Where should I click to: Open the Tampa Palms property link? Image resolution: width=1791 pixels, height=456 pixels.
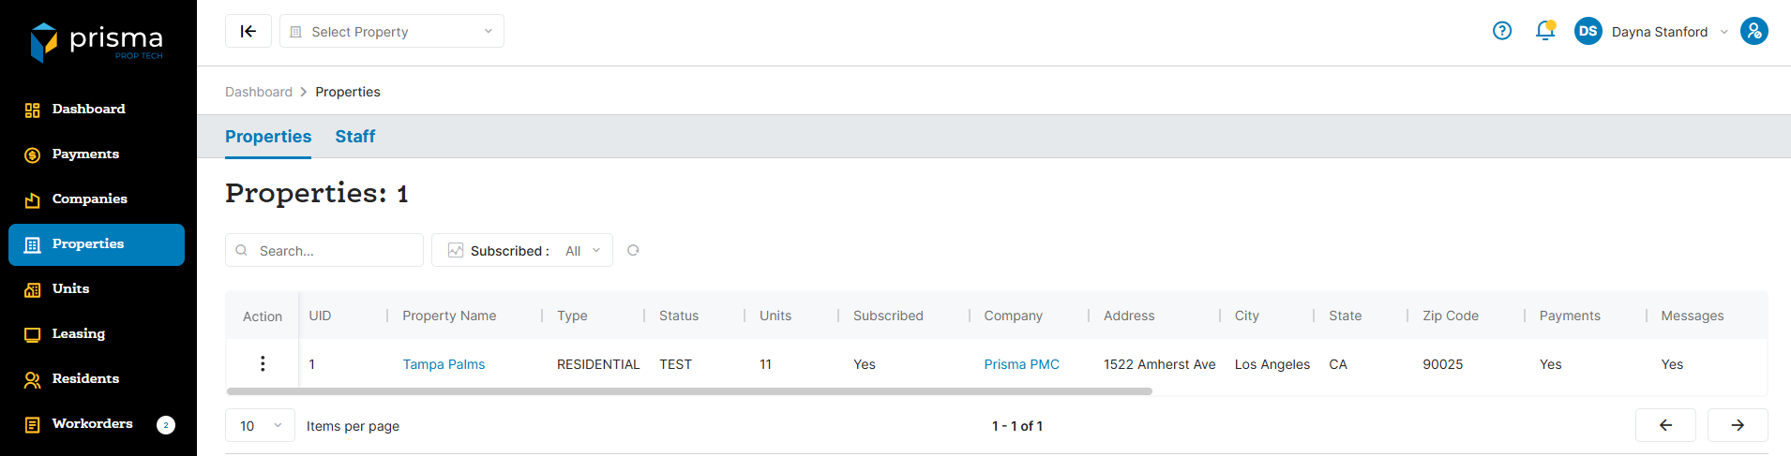click(444, 364)
